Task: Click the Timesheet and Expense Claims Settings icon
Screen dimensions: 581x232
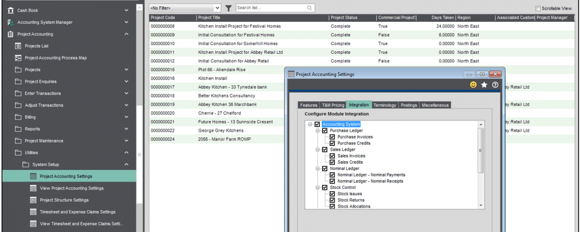Action: (x=33, y=212)
